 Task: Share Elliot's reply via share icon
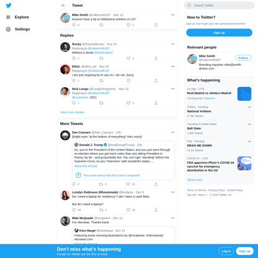(x=156, y=81)
